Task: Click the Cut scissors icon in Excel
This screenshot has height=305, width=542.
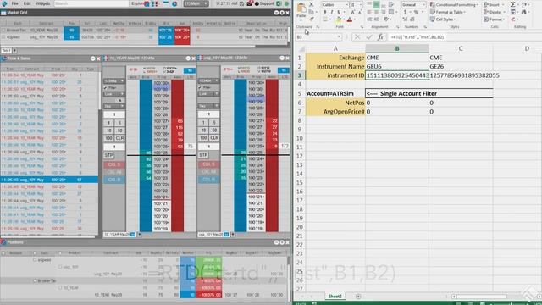Action: pyautogui.click(x=311, y=4)
